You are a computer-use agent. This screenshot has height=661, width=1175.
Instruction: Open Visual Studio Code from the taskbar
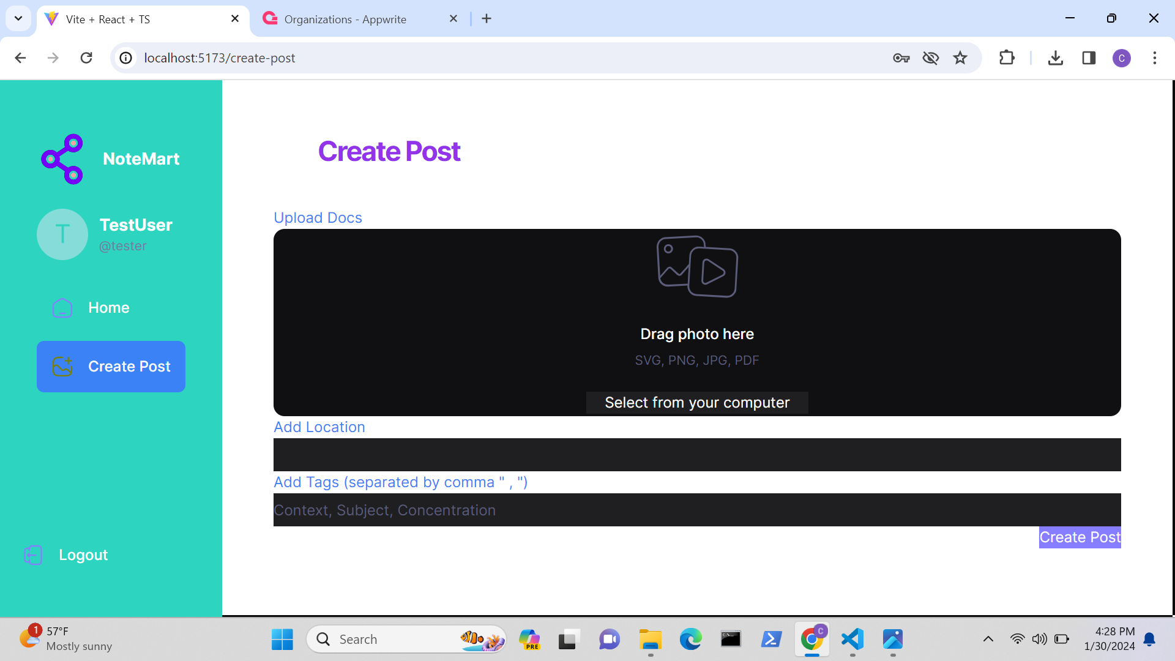pyautogui.click(x=852, y=639)
